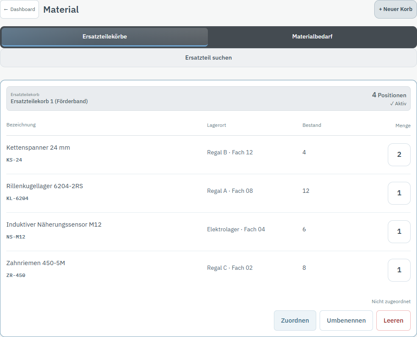Image resolution: width=417 pixels, height=337 pixels.
Task: Click the Bestand column header
Action: pos(312,125)
